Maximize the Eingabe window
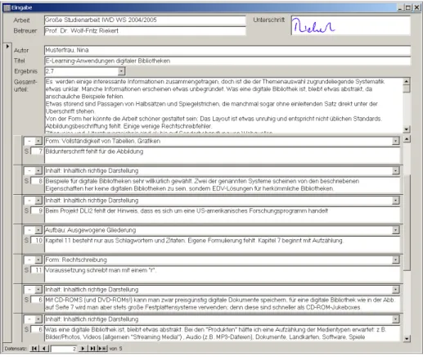Viewport: 423px width, 357px height. (408, 7)
